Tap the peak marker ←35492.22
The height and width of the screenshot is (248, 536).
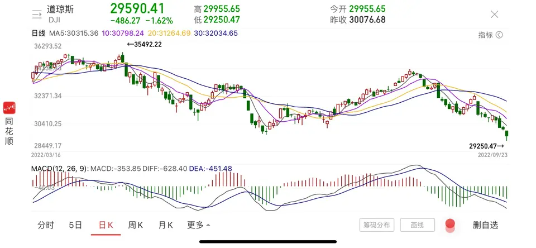144,44
